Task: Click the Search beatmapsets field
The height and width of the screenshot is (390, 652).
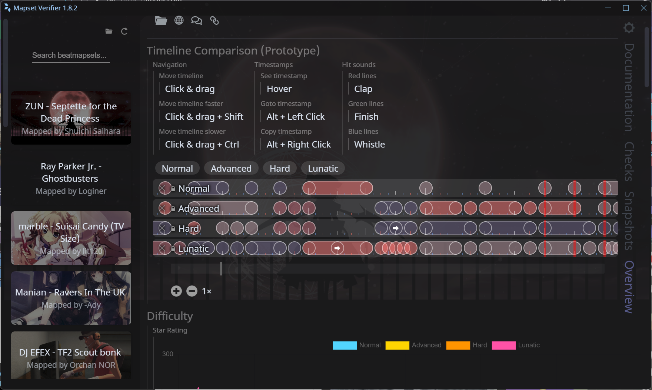Action: (71, 56)
